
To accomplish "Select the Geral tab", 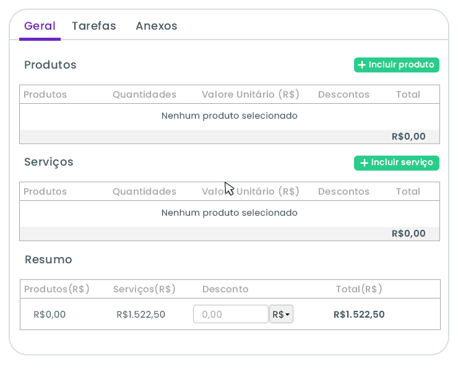I will (x=40, y=26).
